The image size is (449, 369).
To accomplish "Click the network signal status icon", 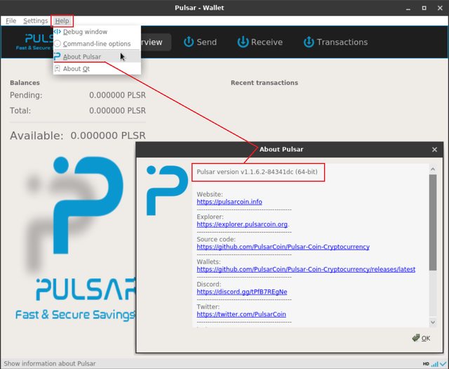I will click(435, 364).
